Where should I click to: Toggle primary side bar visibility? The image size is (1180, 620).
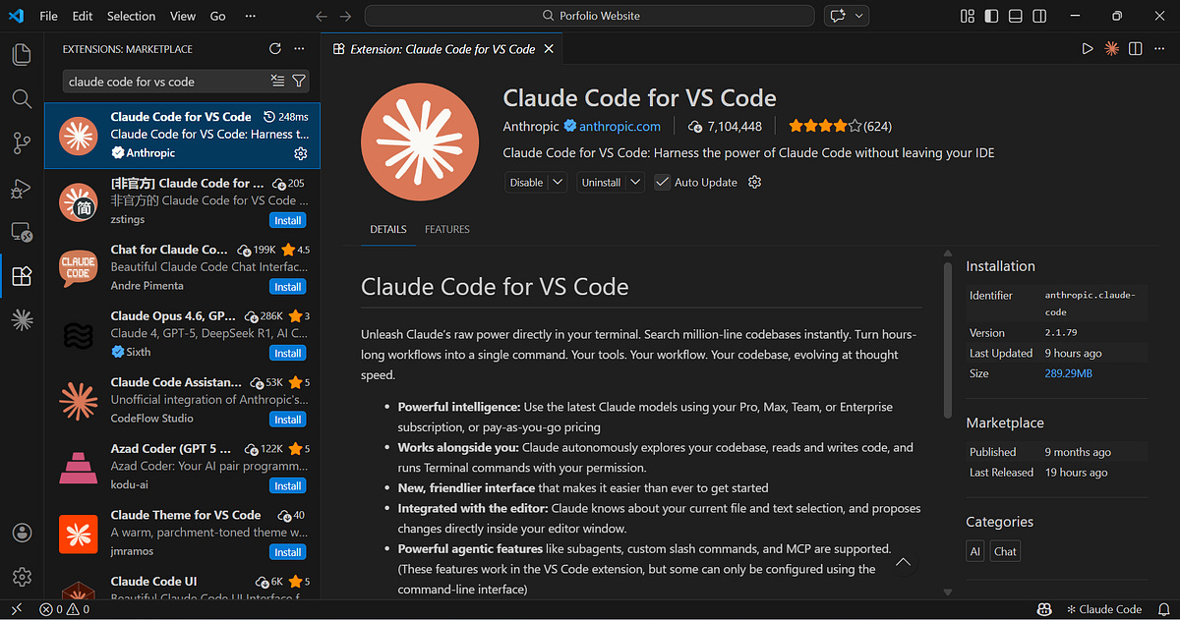991,16
